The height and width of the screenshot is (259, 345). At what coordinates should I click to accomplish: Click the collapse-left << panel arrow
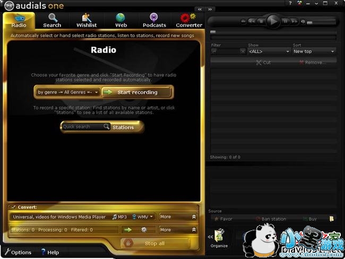coord(200,9)
